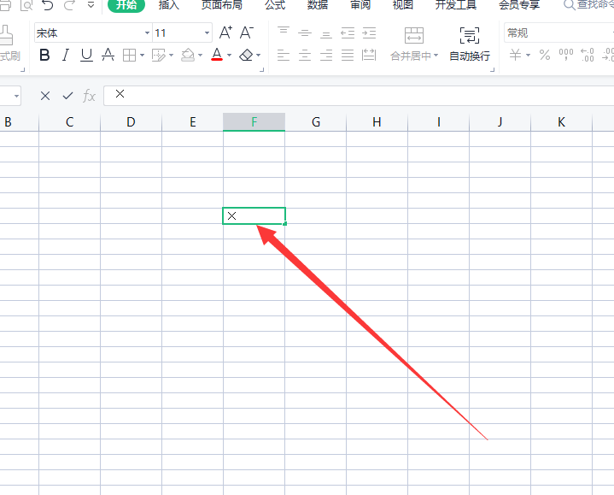Expand the borders dropdown arrow

[x=142, y=56]
